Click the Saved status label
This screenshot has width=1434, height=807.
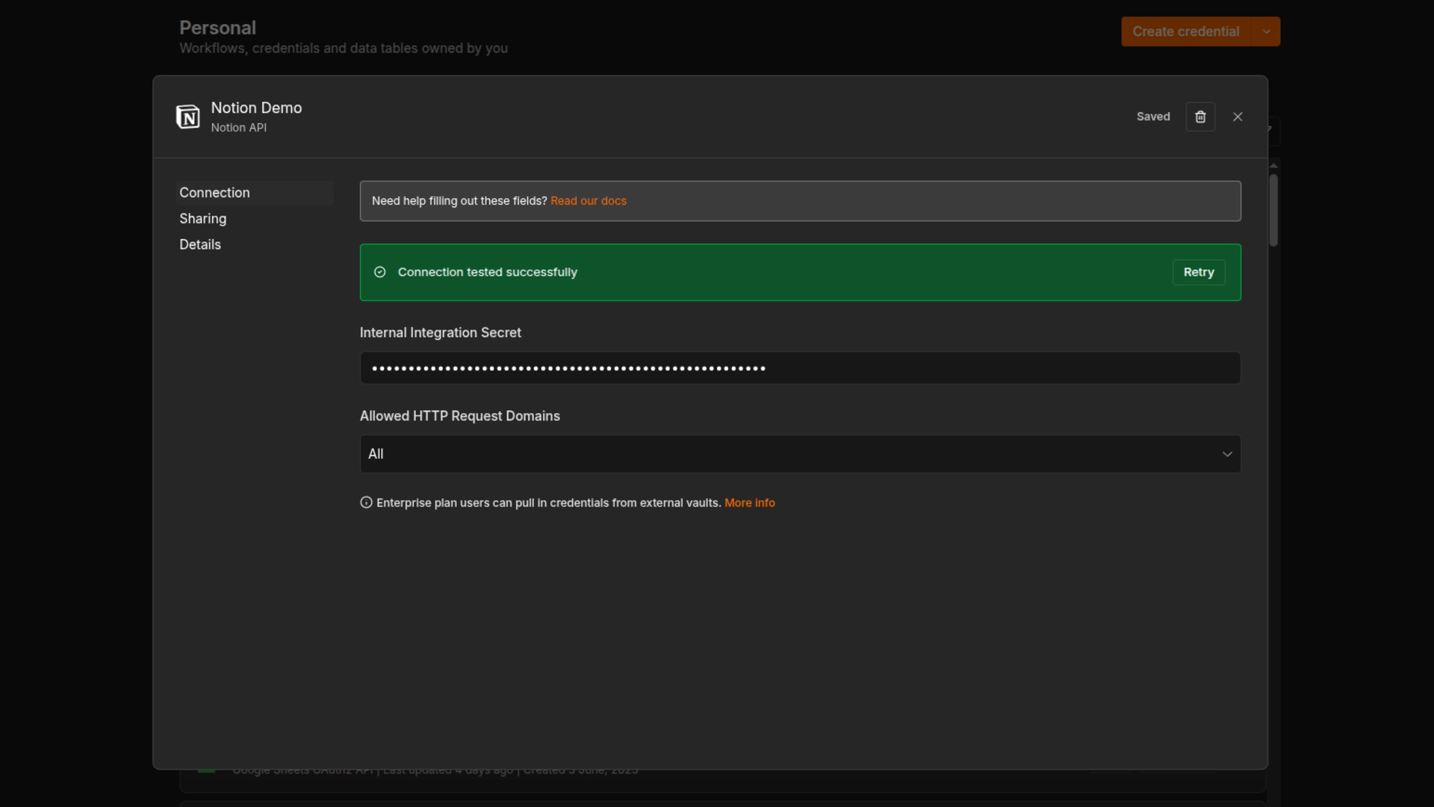click(1153, 117)
